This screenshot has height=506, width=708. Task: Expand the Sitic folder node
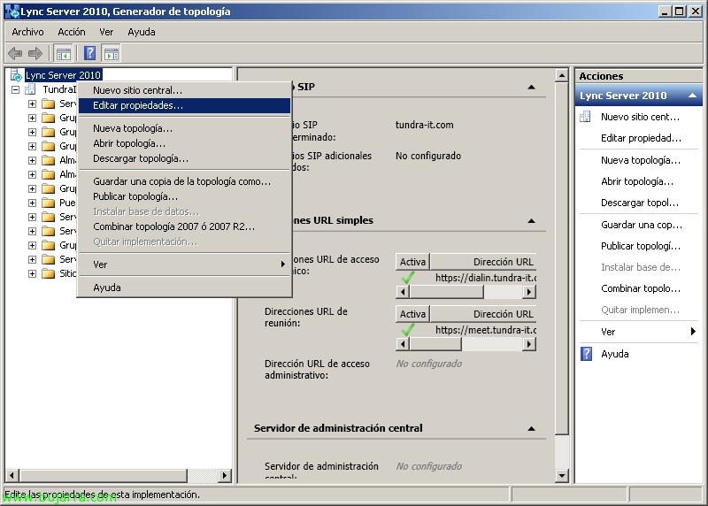click(x=32, y=273)
